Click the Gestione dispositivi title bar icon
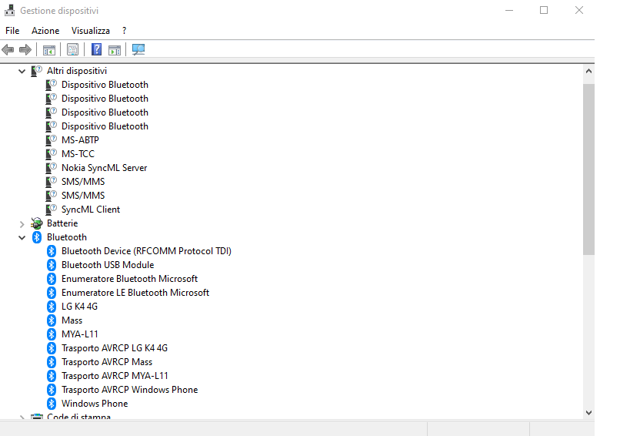 [x=10, y=11]
